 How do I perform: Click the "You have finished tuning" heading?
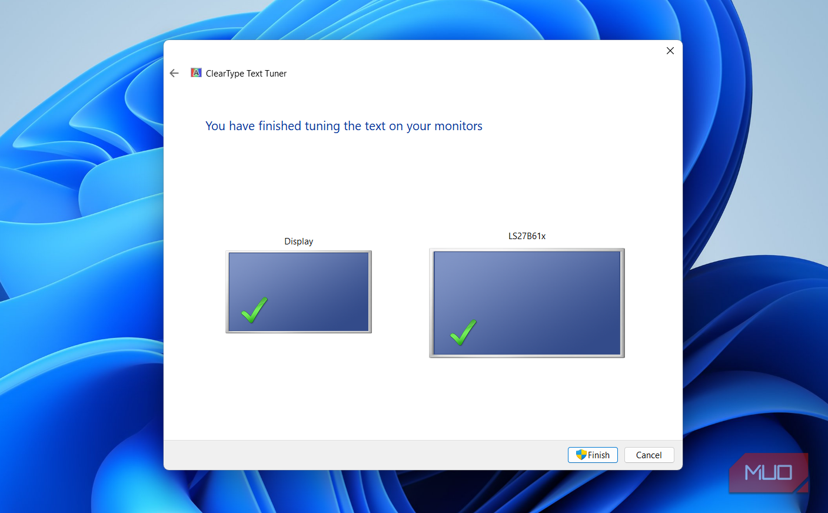coord(344,126)
